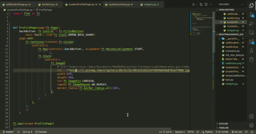Run the Python file with play button

point(193,5)
